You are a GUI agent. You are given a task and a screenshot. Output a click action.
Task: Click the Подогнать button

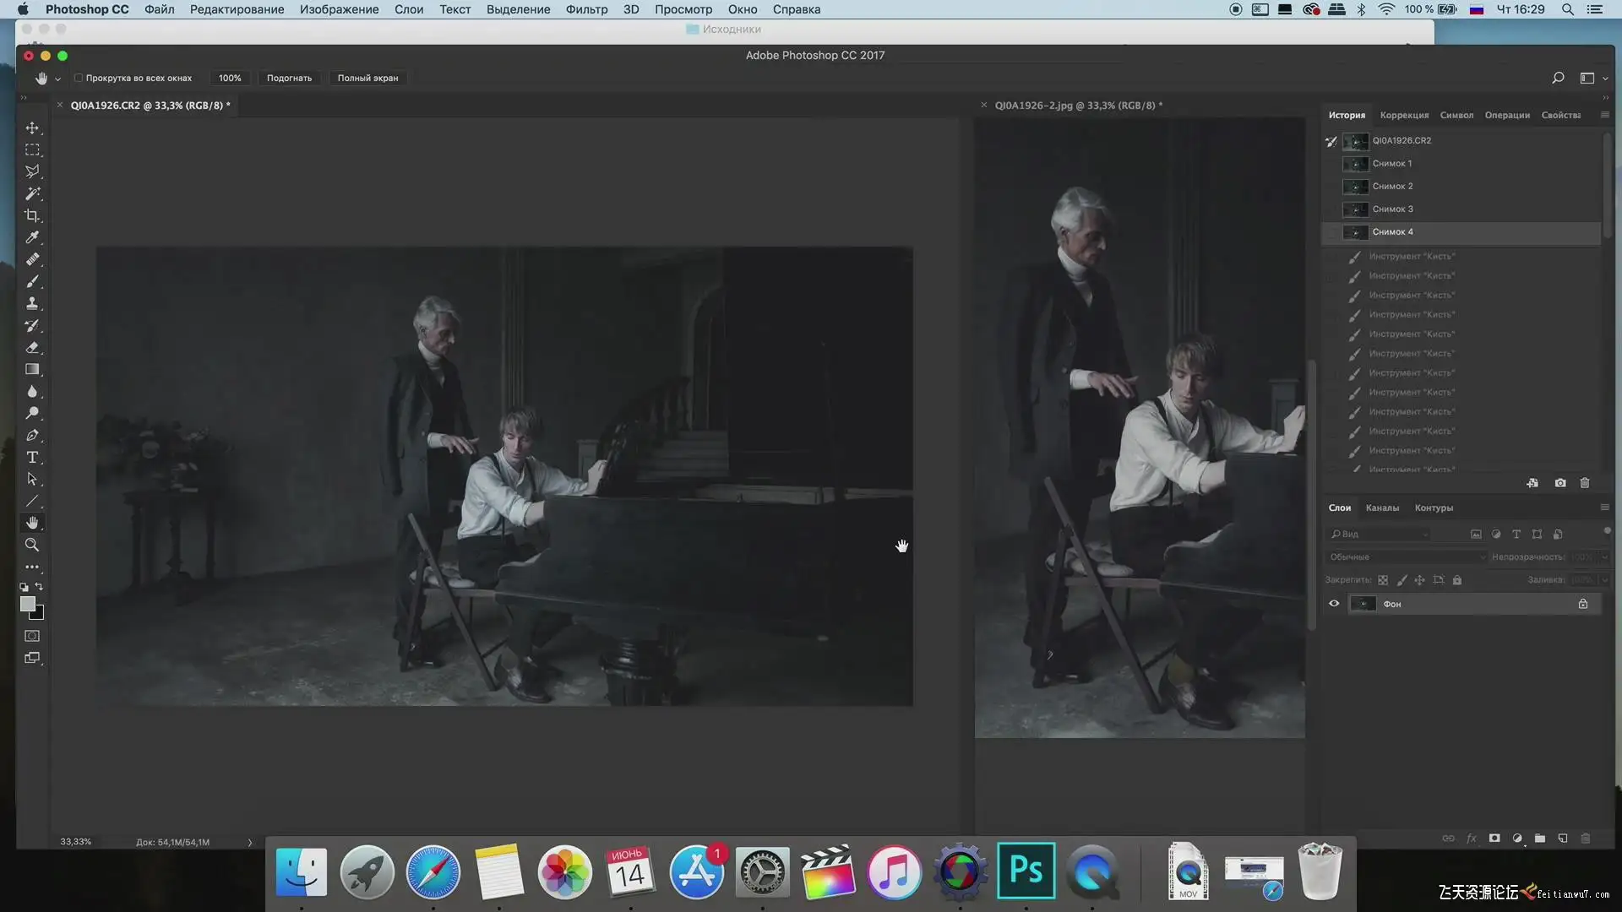point(289,78)
